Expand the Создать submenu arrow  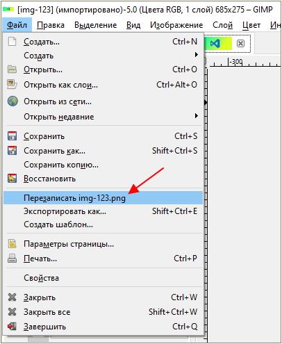click(197, 55)
